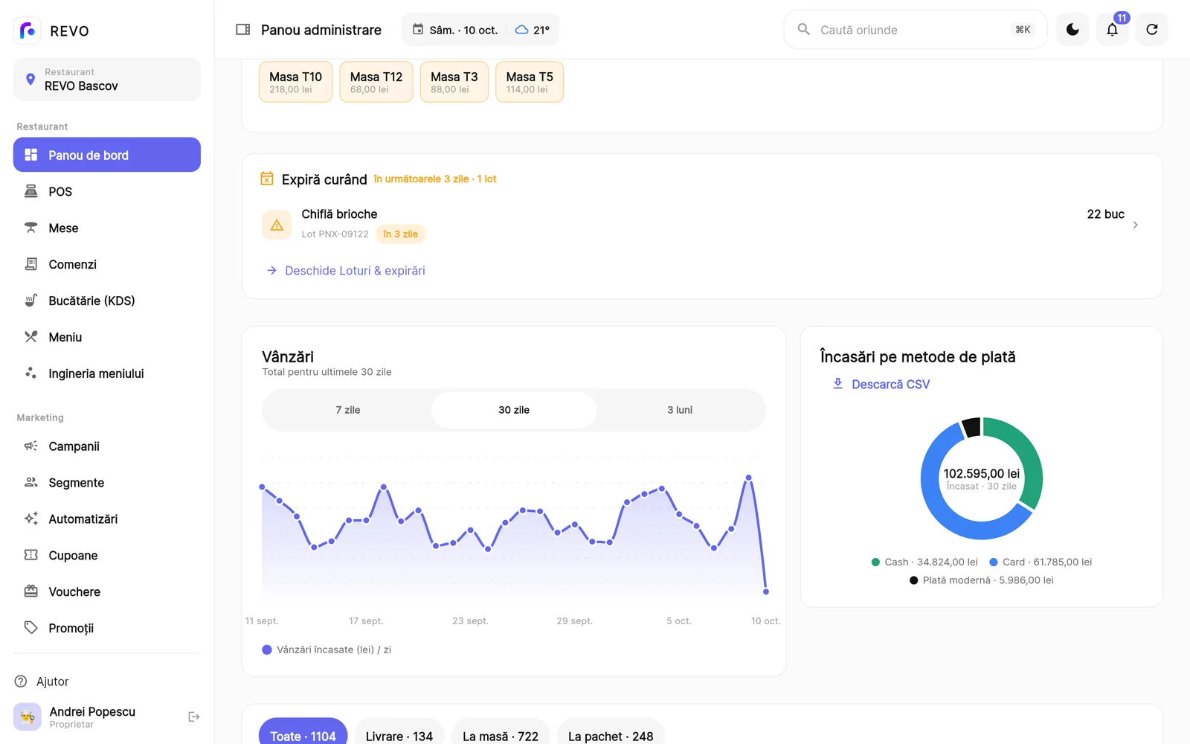This screenshot has height=744, width=1190.
Task: Click the Cupoane ticket icon
Action: click(30, 556)
